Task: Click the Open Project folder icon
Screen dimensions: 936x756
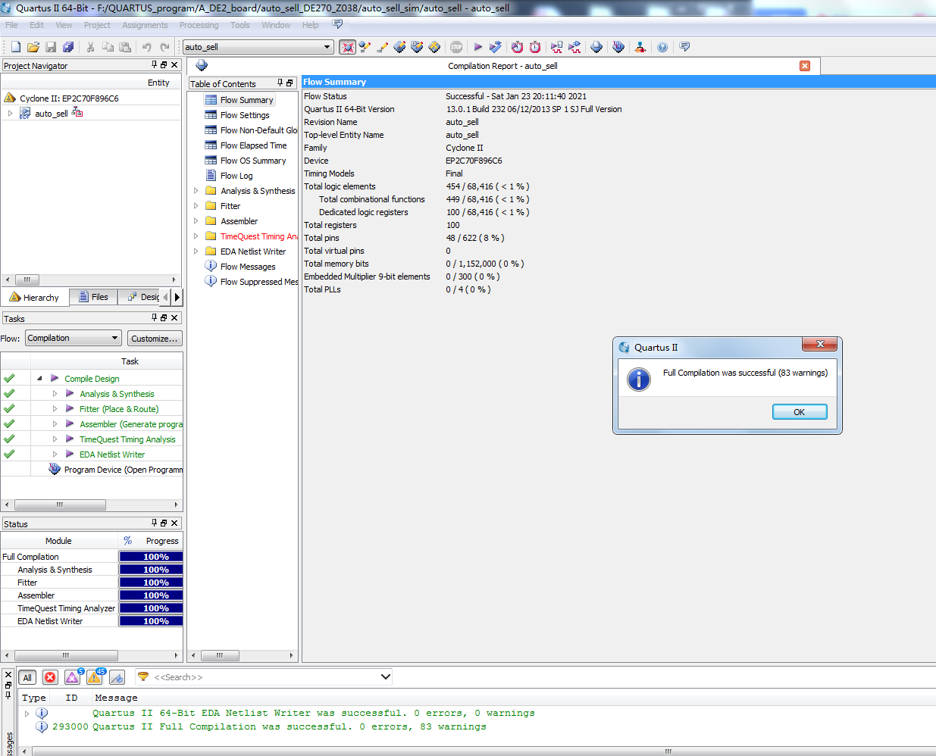Action: coord(33,47)
